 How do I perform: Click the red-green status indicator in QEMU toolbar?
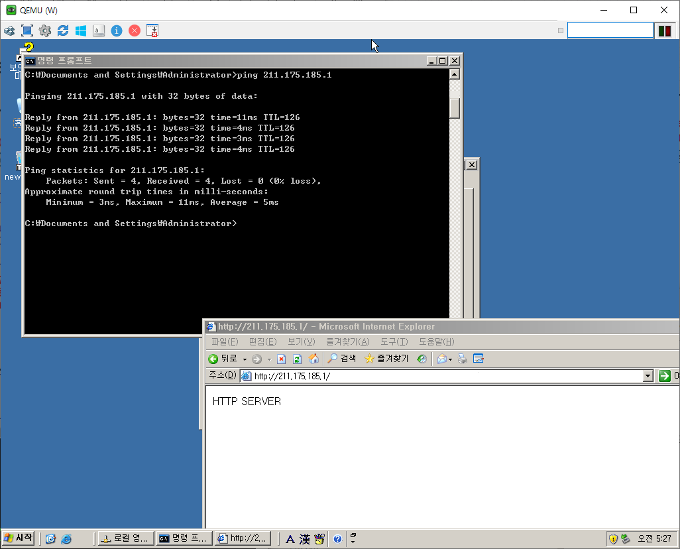tap(665, 30)
